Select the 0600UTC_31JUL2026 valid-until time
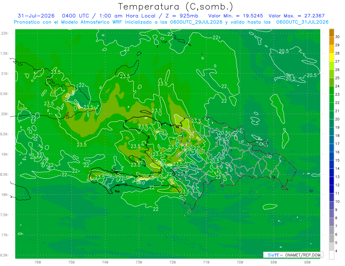The image size is (345, 266). tap(302, 22)
